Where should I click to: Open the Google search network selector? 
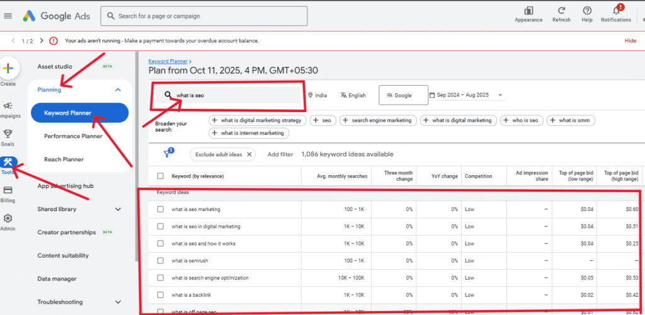tap(402, 95)
